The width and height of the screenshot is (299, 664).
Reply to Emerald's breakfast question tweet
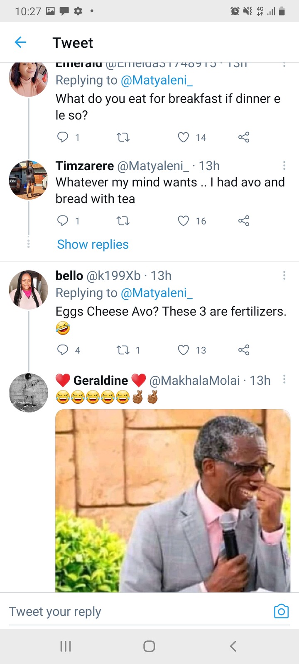pos(63,137)
